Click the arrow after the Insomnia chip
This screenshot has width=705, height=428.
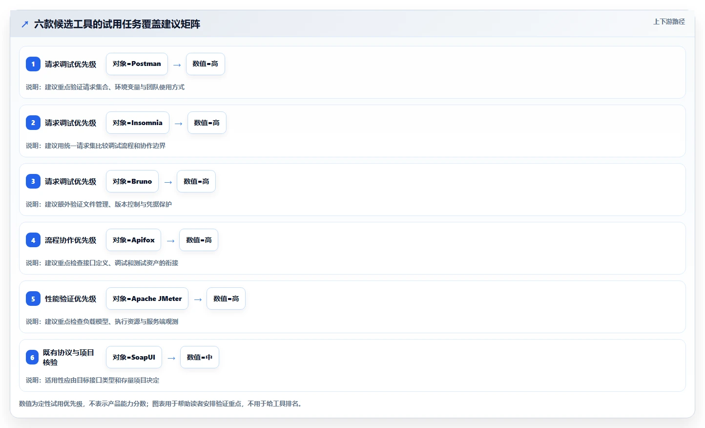click(178, 124)
